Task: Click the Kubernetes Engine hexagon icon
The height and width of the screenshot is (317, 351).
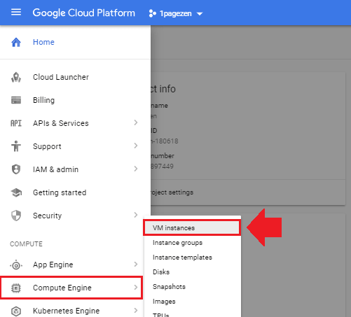Action: (x=16, y=311)
